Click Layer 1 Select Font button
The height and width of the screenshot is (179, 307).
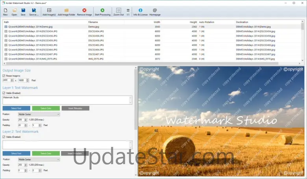click(x=17, y=108)
